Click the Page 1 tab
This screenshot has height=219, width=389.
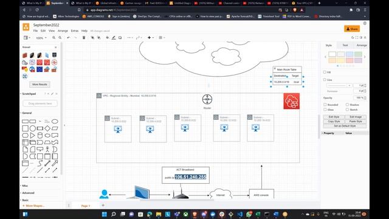click(x=86, y=206)
